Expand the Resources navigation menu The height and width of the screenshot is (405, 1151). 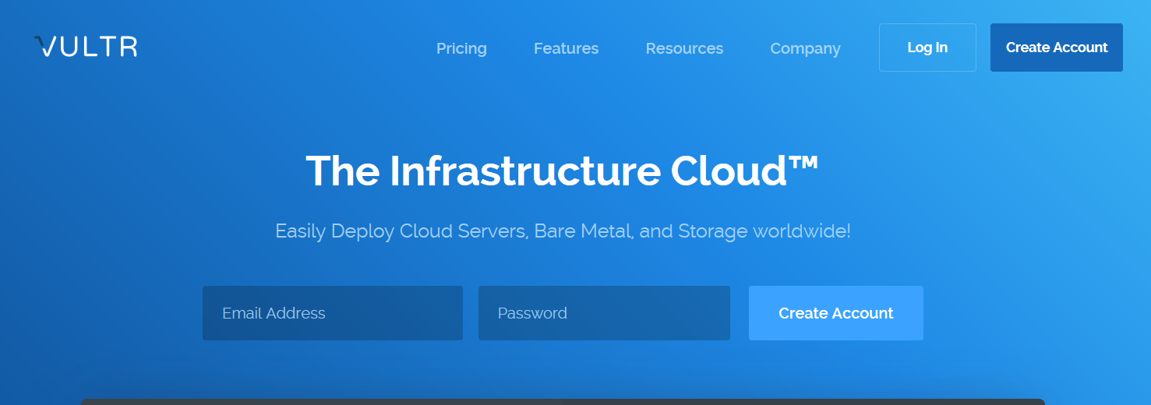pyautogui.click(x=684, y=48)
